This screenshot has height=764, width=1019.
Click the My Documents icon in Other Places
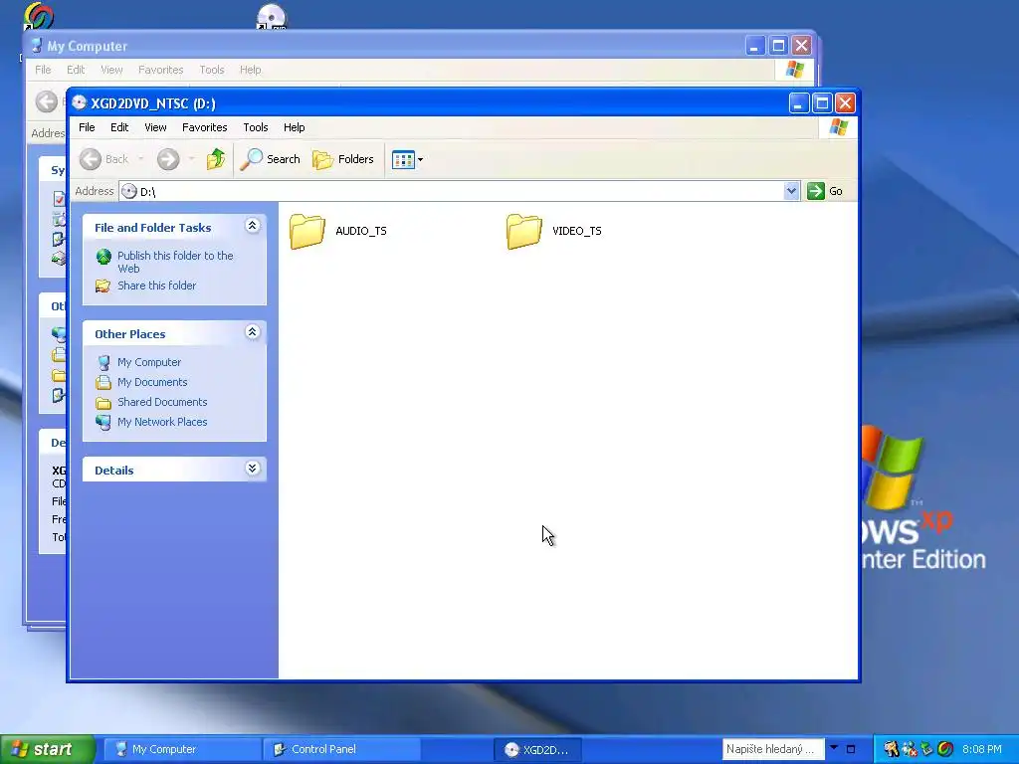103,382
